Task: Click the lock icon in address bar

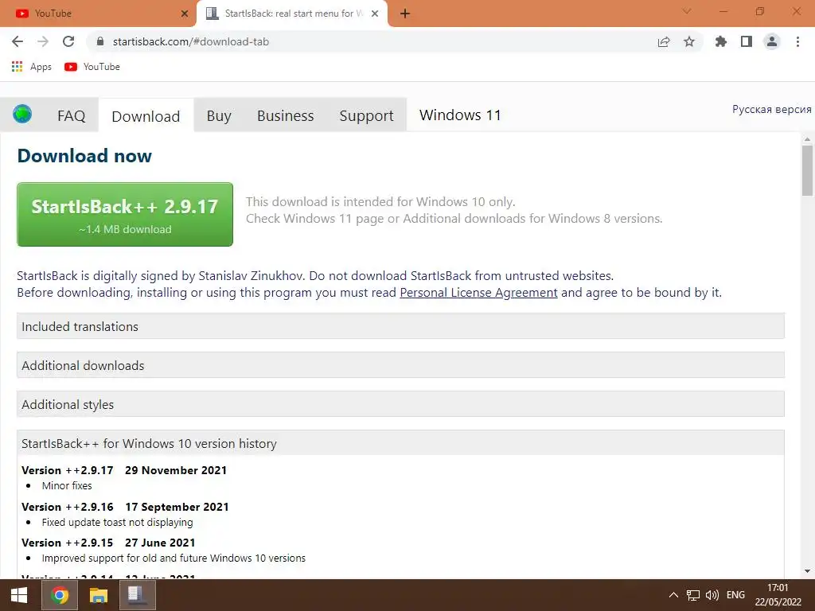Action: (100, 41)
